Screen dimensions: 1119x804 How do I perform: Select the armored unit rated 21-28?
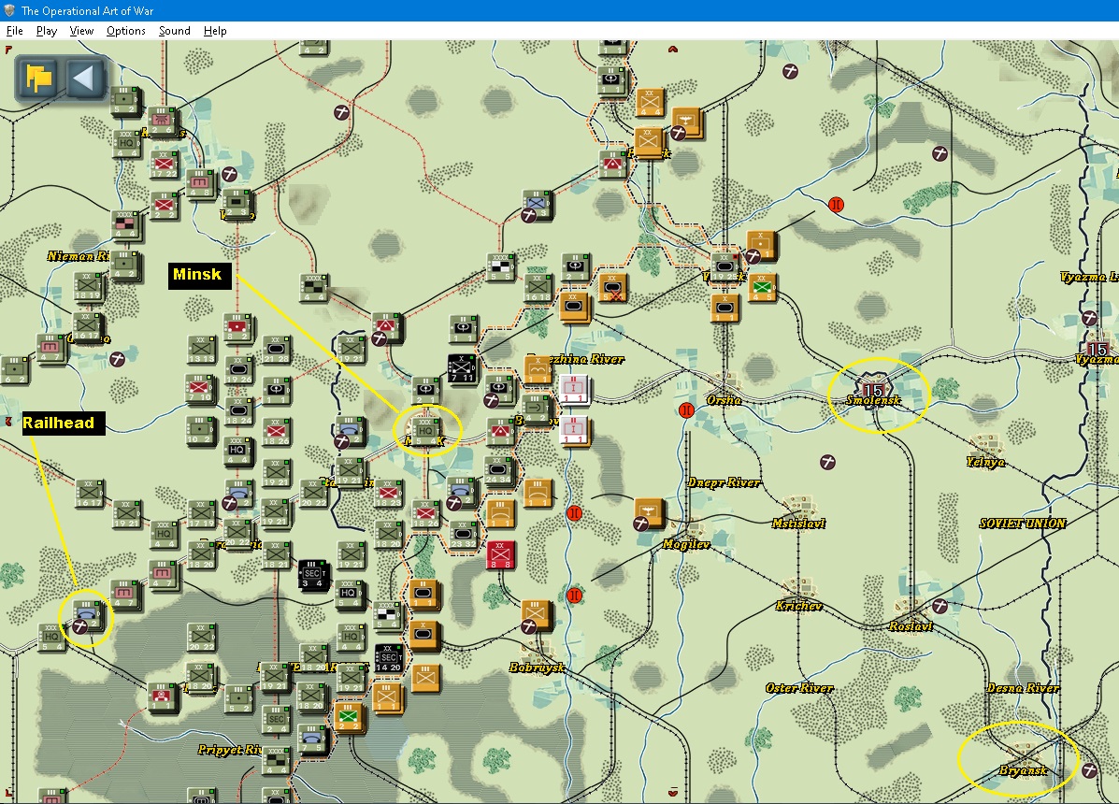(276, 350)
